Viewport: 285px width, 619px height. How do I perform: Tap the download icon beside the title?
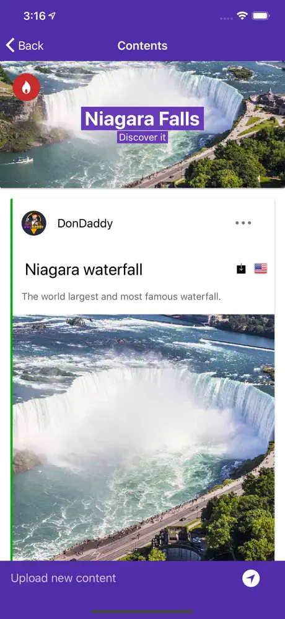pos(241,268)
